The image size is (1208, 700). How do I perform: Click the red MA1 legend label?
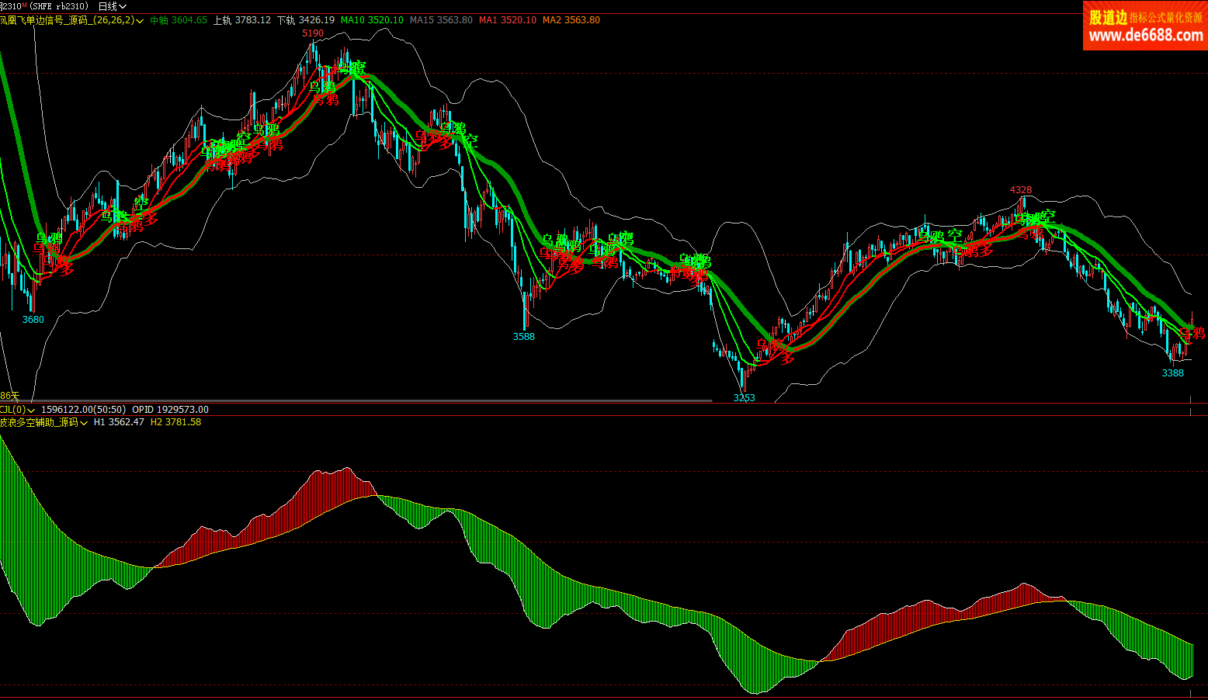point(507,20)
